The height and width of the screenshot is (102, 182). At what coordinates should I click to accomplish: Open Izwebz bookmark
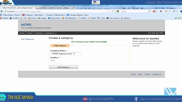point(55,15)
